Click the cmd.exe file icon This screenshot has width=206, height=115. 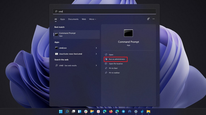pos(56,48)
